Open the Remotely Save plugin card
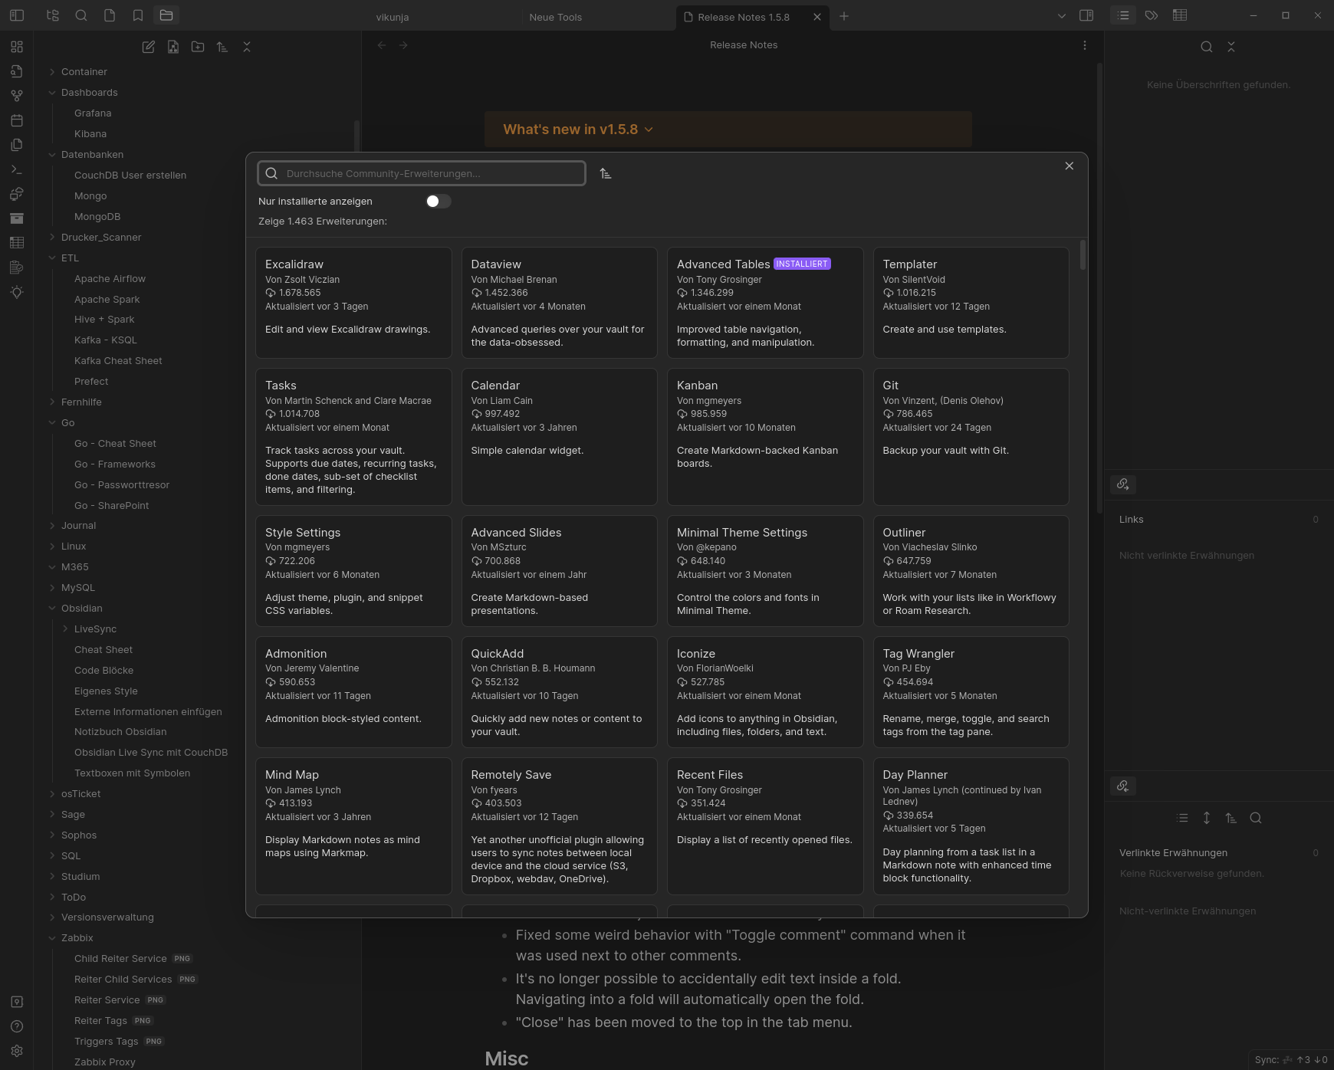 pyautogui.click(x=559, y=826)
